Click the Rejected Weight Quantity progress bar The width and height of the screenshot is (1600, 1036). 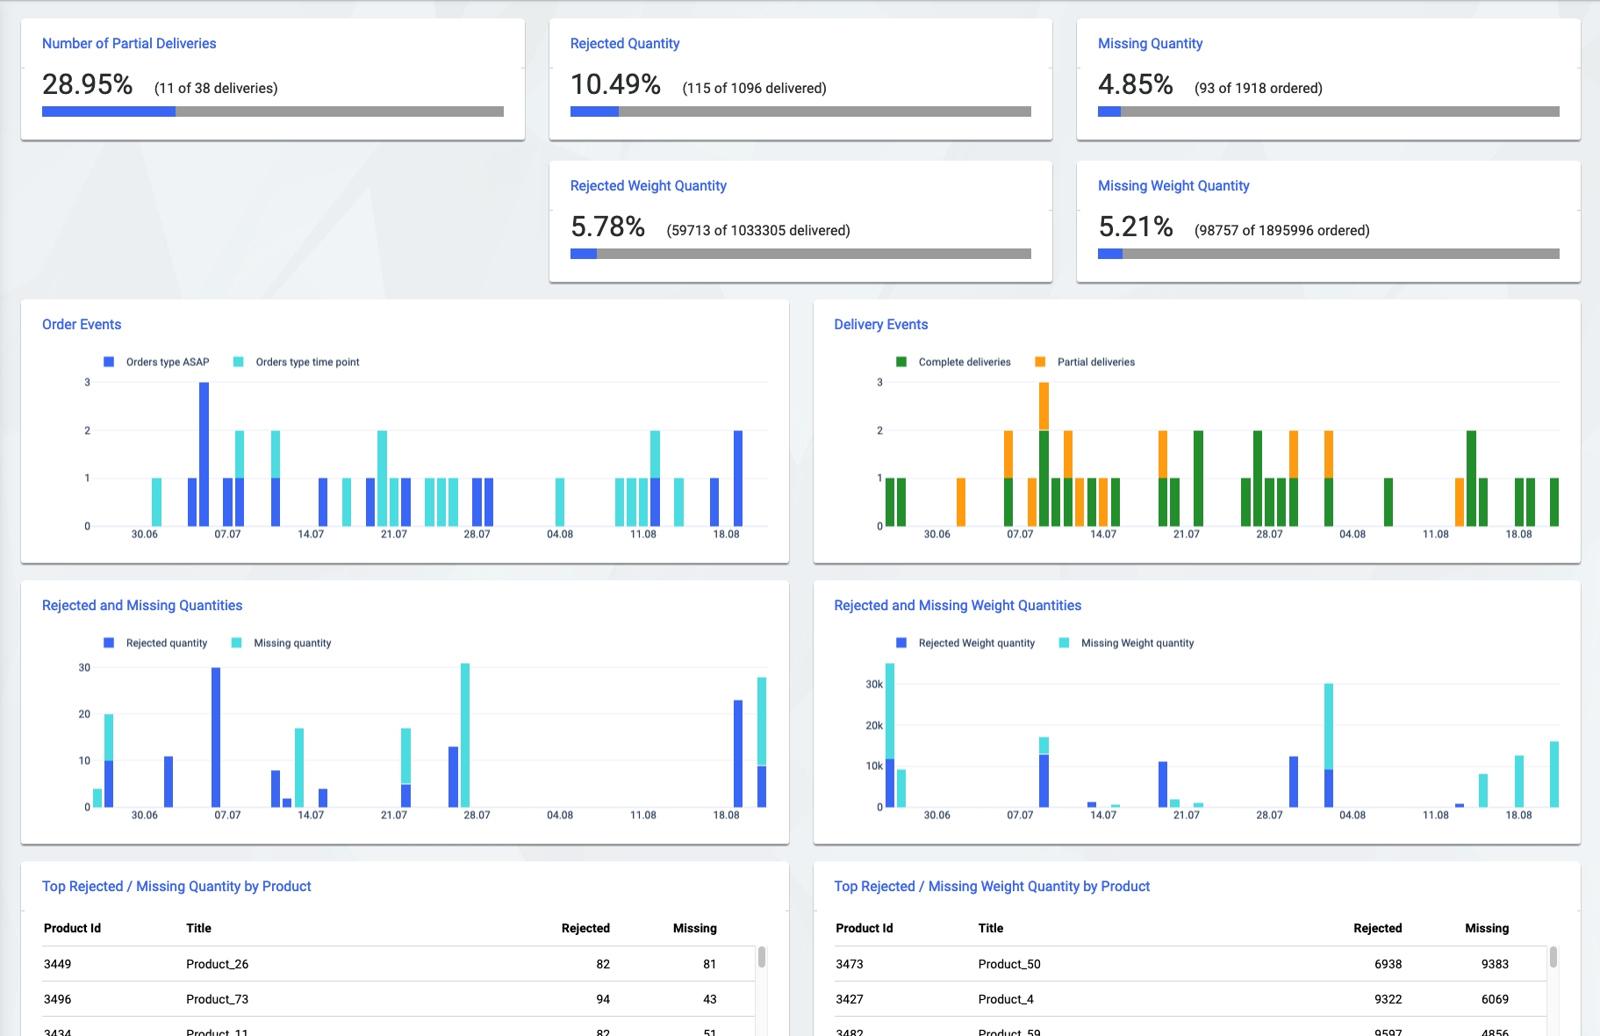click(800, 254)
